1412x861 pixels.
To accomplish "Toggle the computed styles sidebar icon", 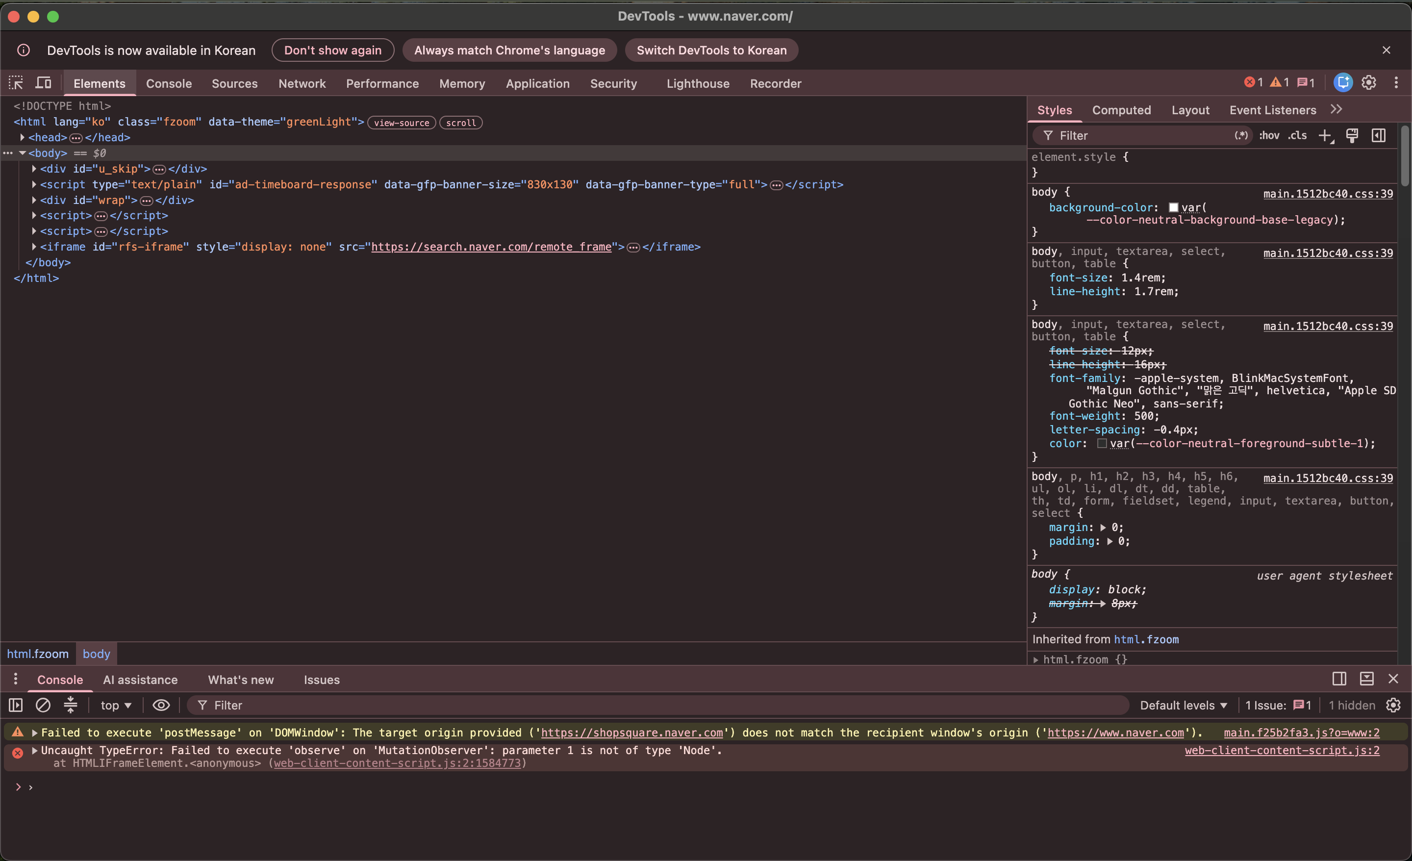I will pos(1378,136).
